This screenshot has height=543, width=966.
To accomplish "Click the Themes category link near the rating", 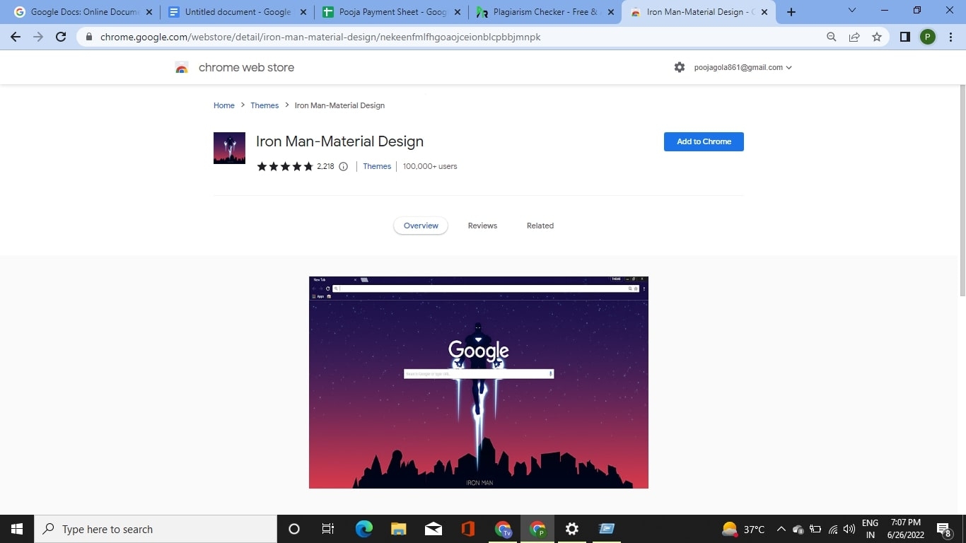I will point(377,166).
